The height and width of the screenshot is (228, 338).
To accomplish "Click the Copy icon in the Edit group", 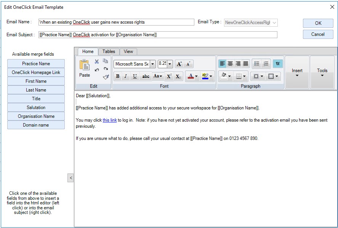I will click(106, 61).
